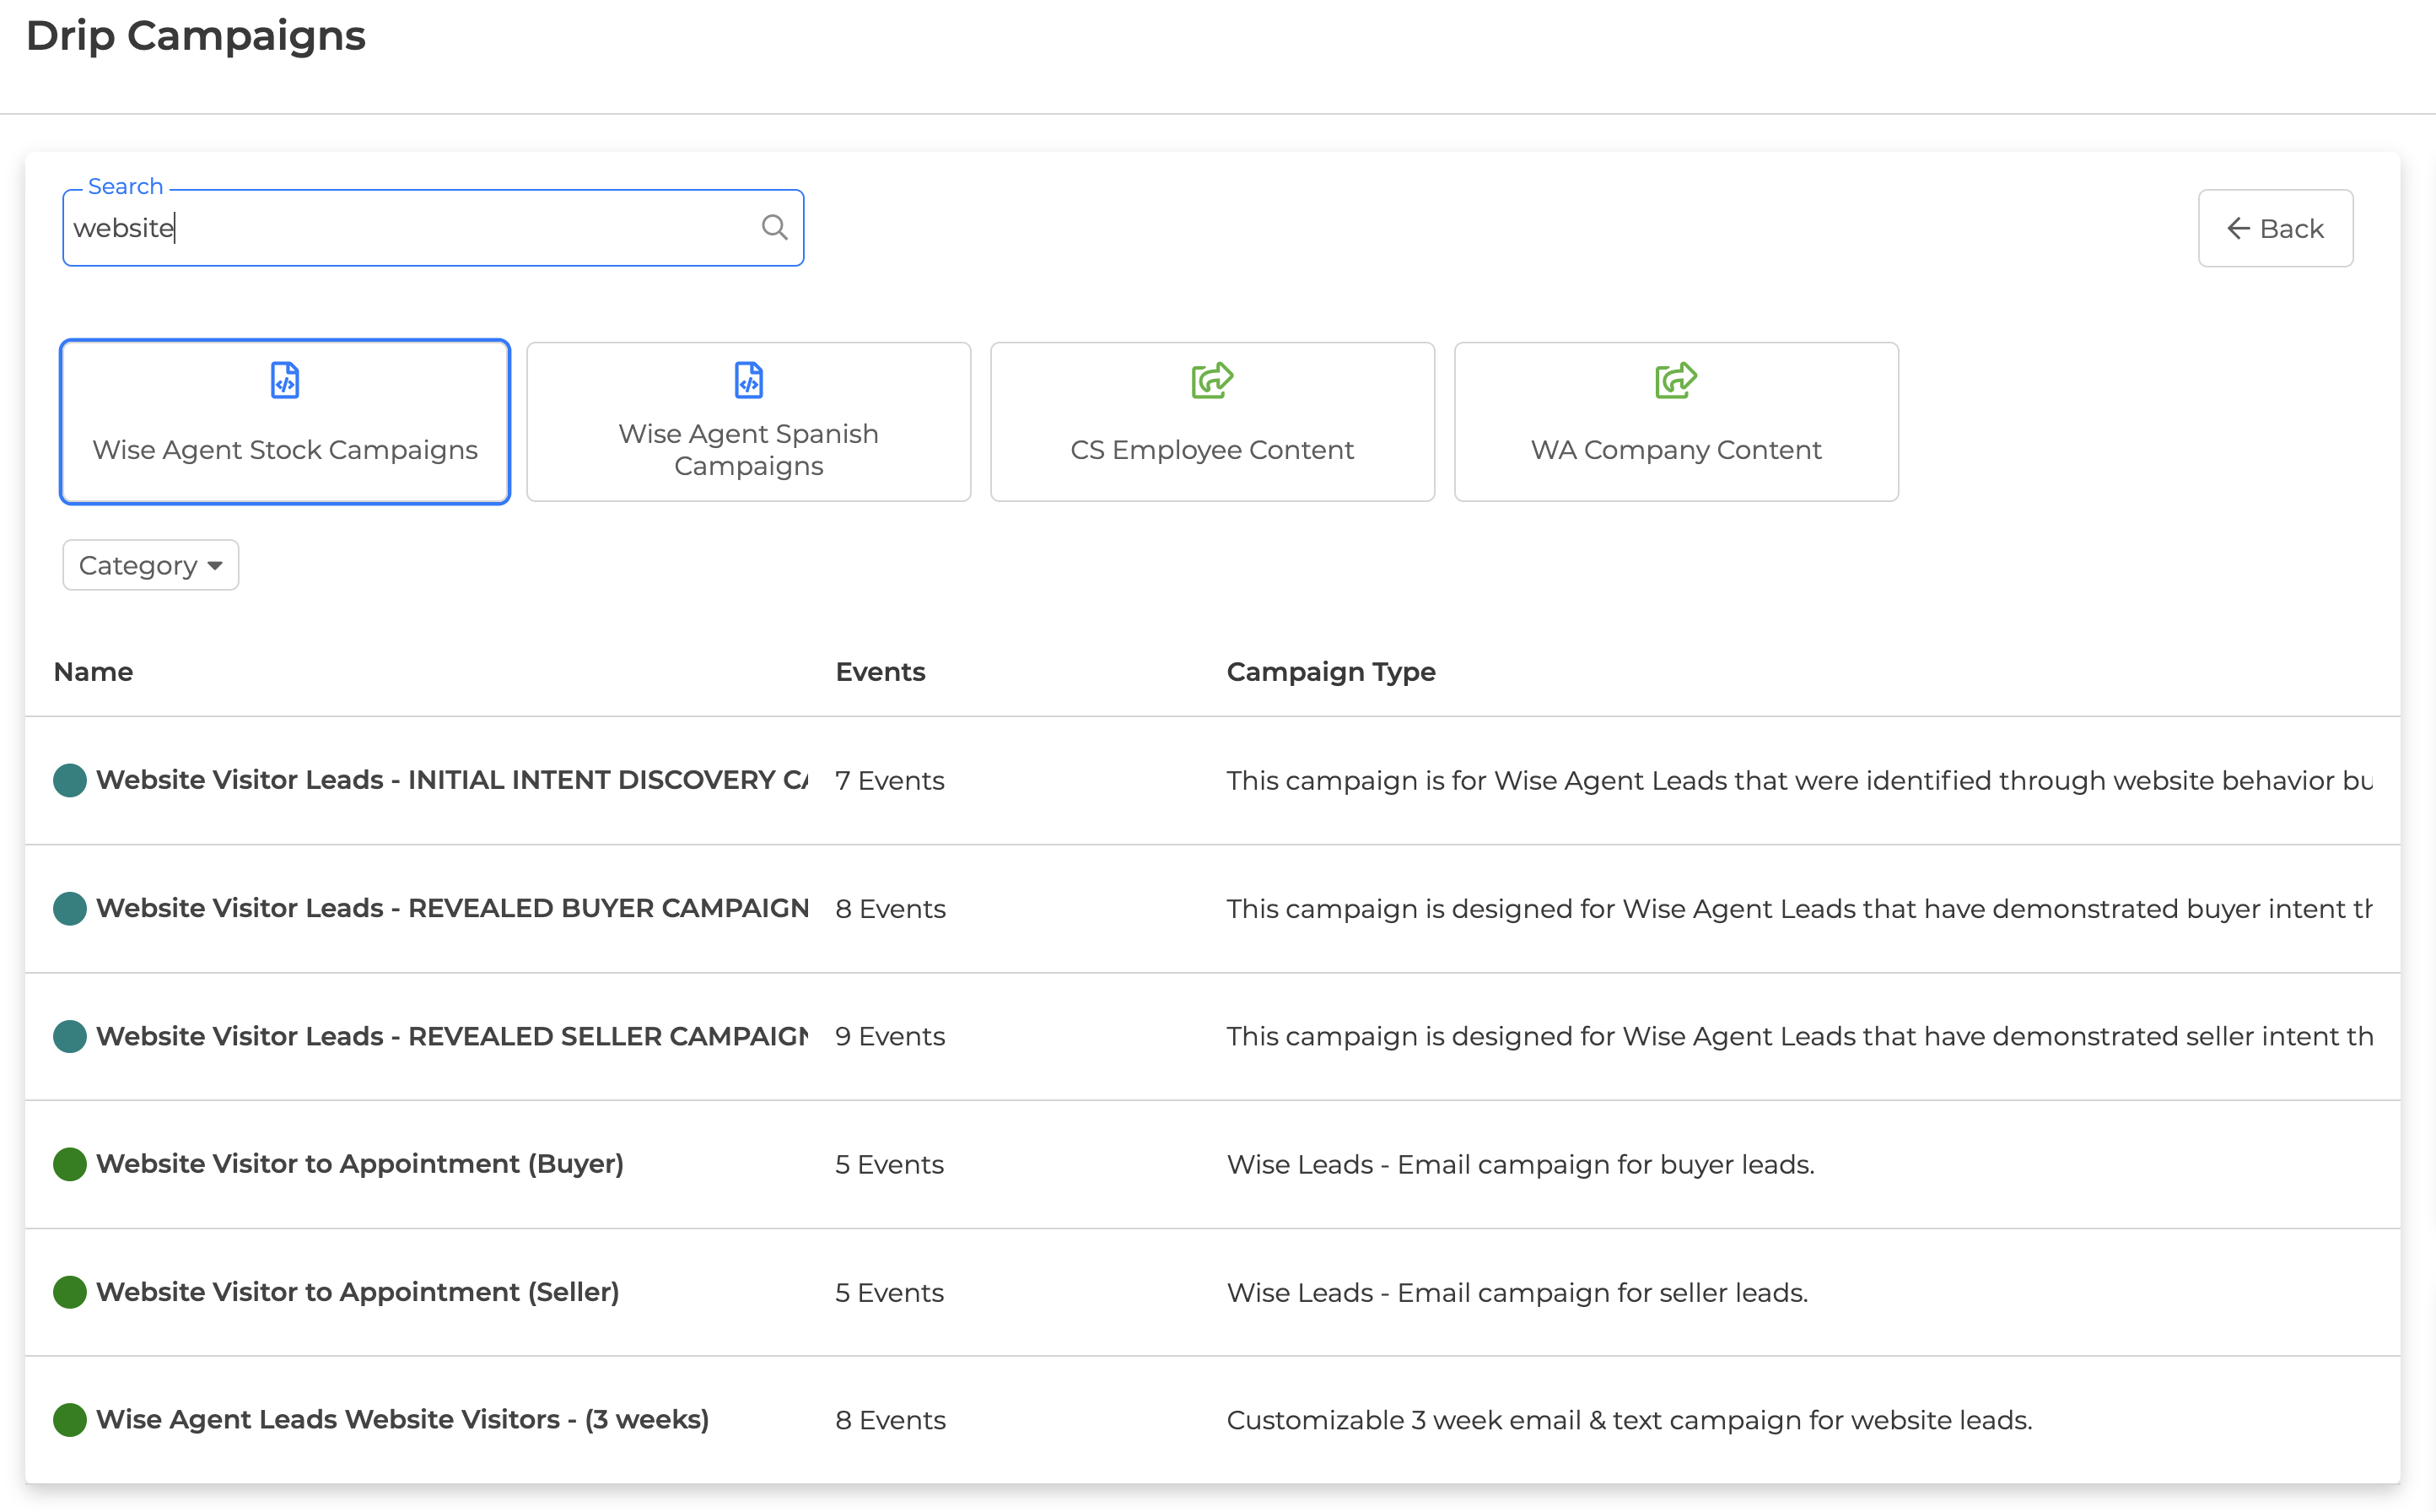Click description mentioning 'demonstrated seller intent'

pyautogui.click(x=1799, y=1036)
